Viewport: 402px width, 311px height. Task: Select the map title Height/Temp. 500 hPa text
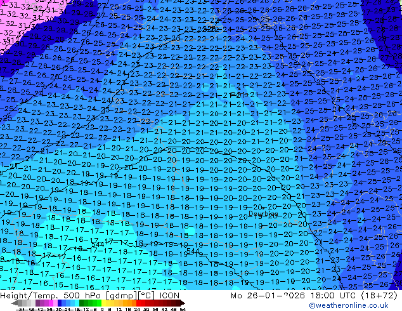(51, 296)
